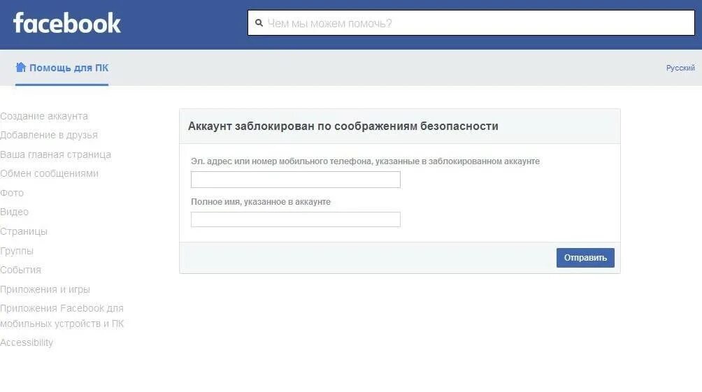Open Приложения и игры topic
This screenshot has width=702, height=392.
pos(45,289)
